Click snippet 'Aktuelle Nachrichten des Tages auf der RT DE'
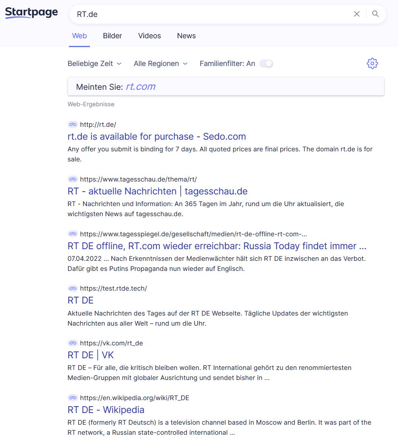Viewport: 398px width, 444px height. click(208, 318)
